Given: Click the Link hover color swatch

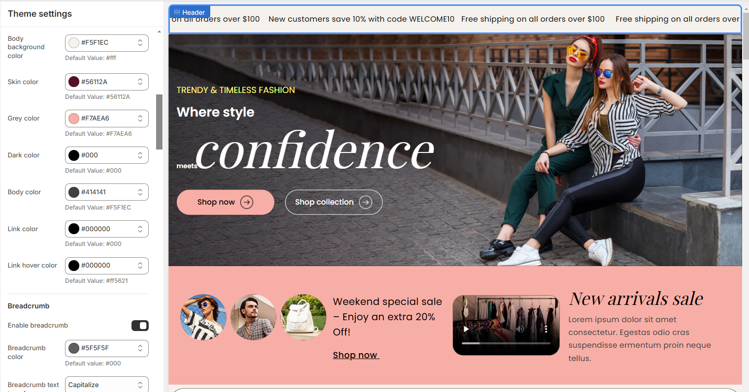Looking at the screenshot, I should [x=74, y=266].
